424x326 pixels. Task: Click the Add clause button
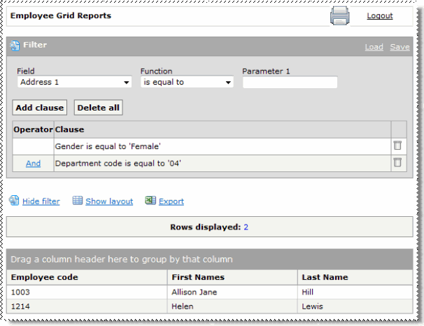click(40, 108)
